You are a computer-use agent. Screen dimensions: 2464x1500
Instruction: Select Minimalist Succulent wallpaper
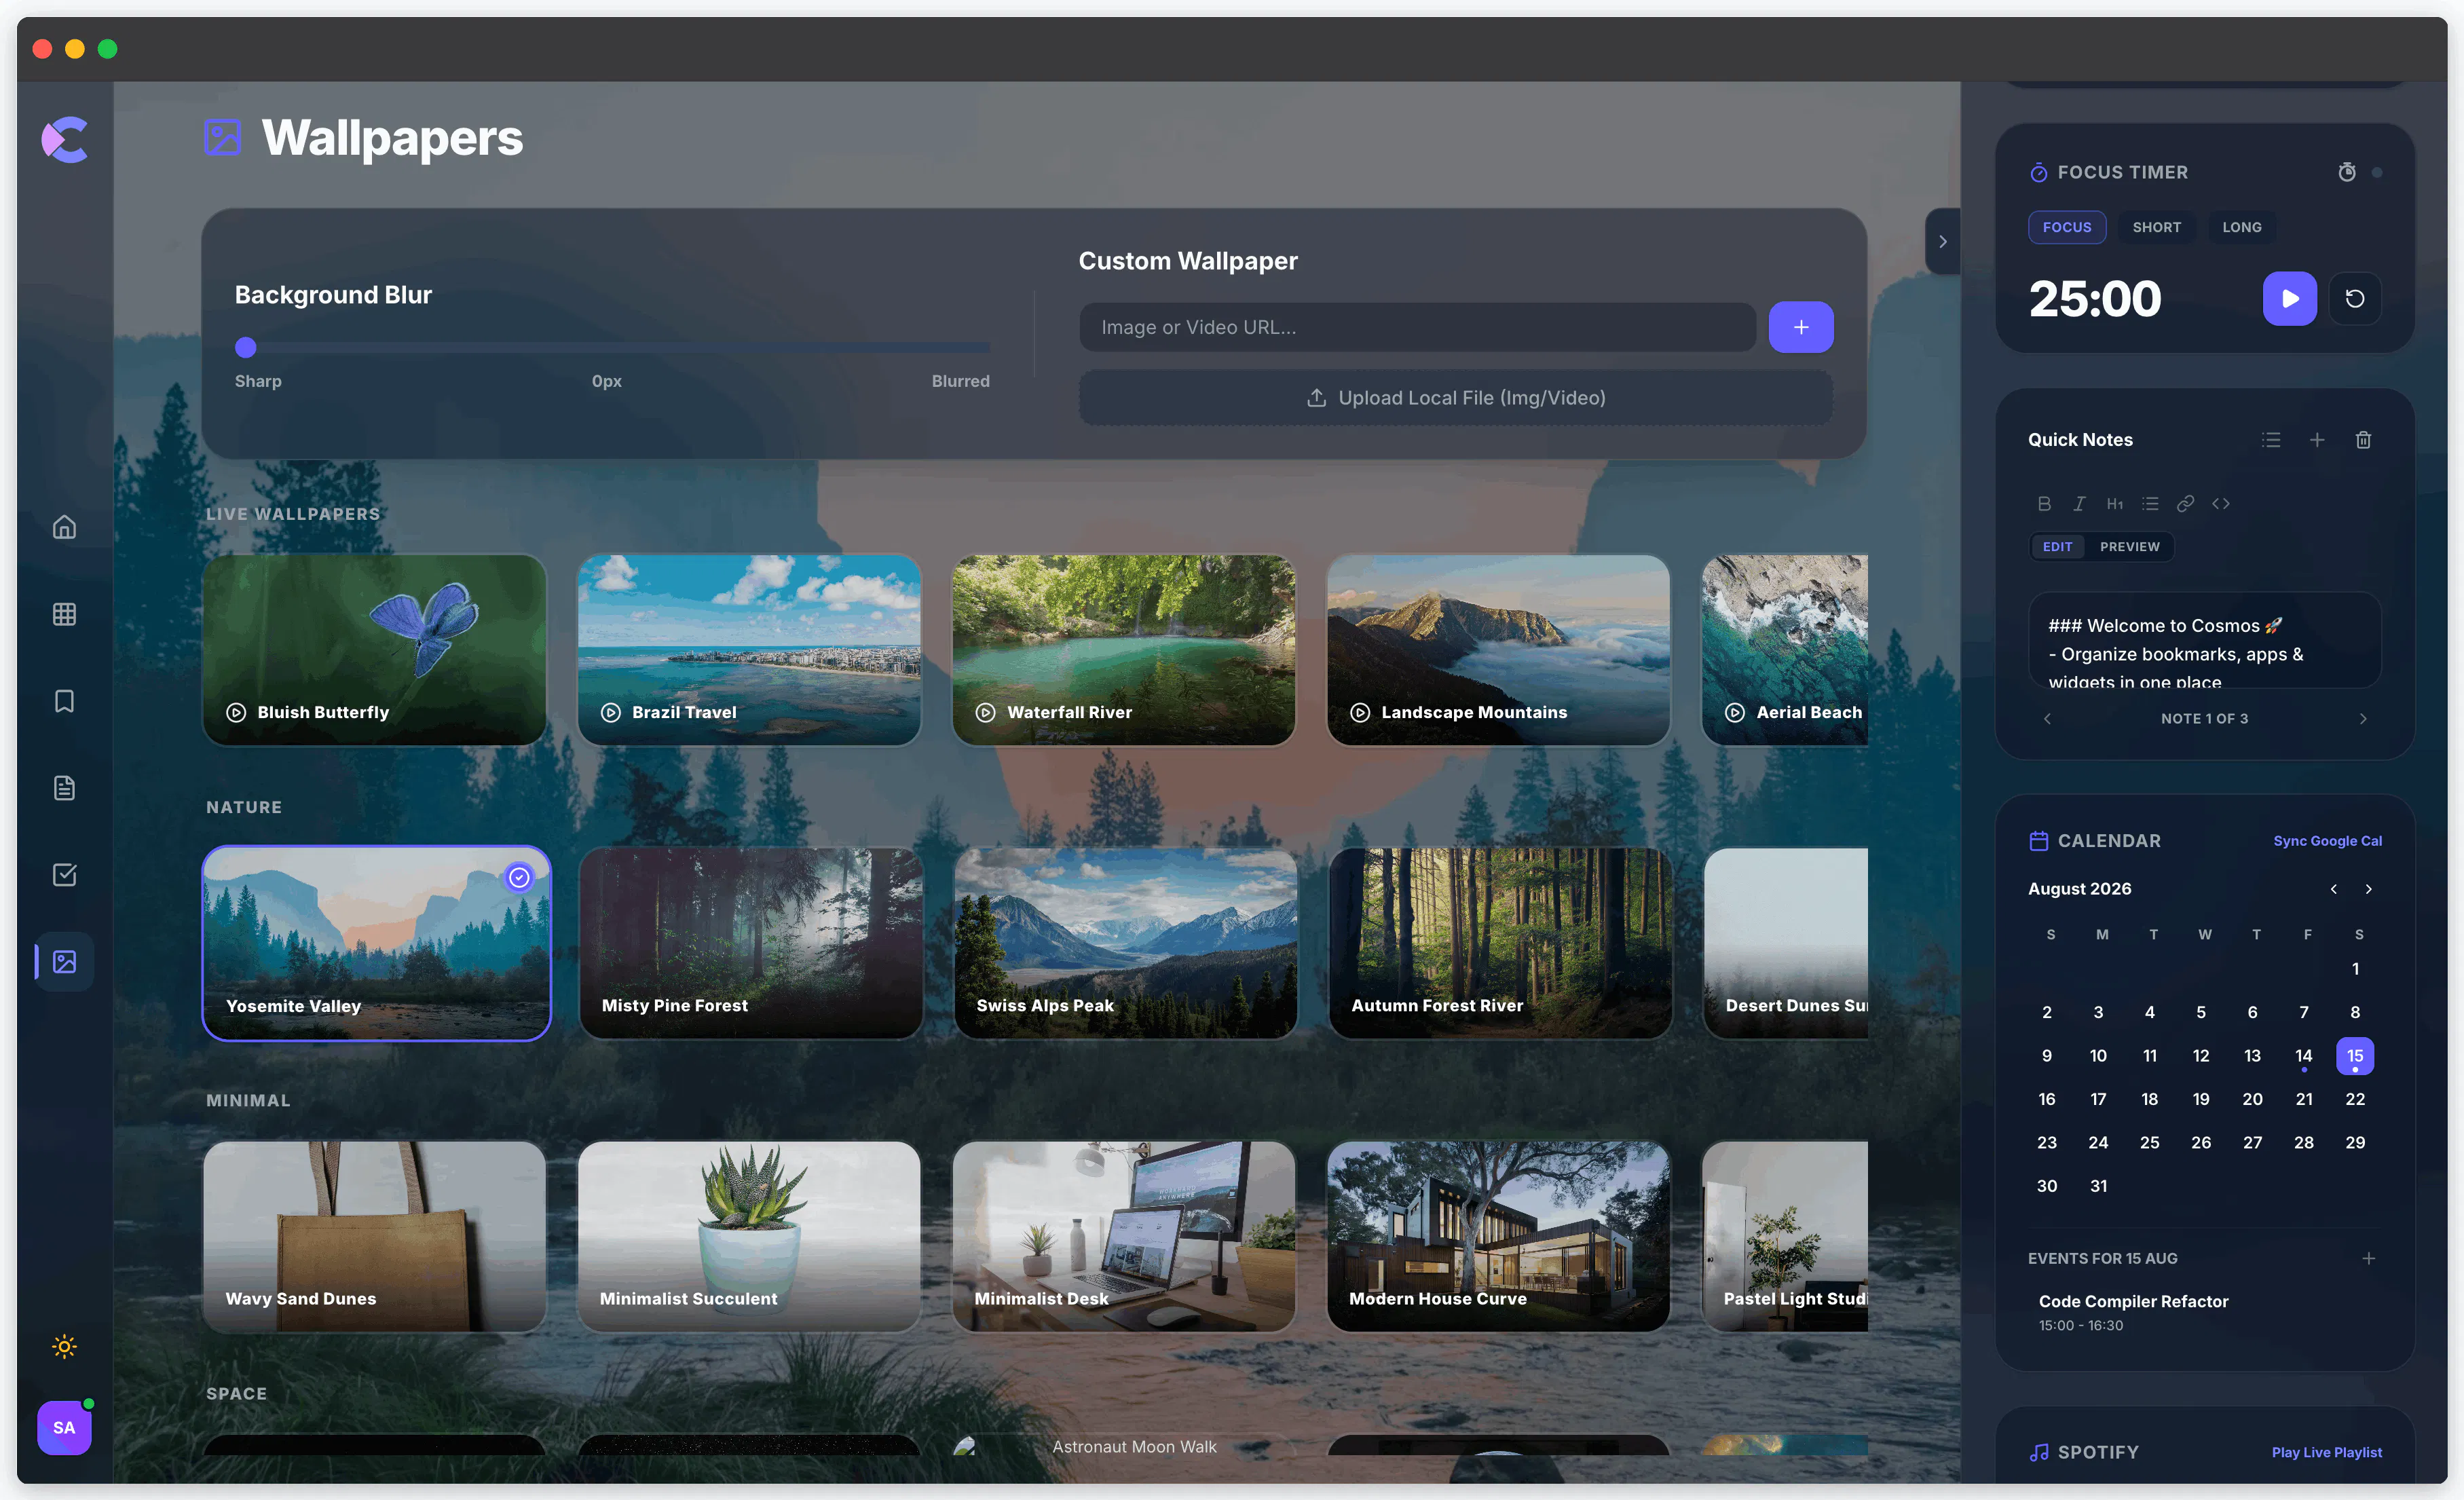tap(749, 1236)
